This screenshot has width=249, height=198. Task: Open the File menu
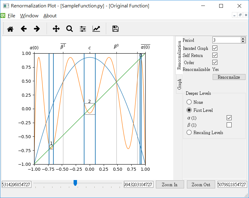(x=11, y=16)
